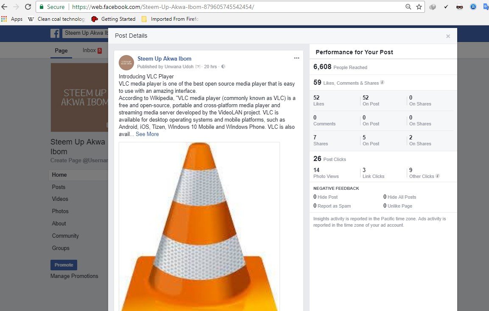Click the [?] help marker after Unwana Udoh
The width and height of the screenshot is (489, 311).
coord(198,67)
